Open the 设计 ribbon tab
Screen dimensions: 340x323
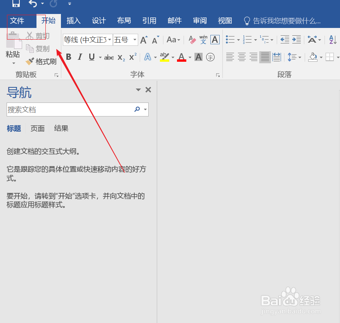coord(99,21)
